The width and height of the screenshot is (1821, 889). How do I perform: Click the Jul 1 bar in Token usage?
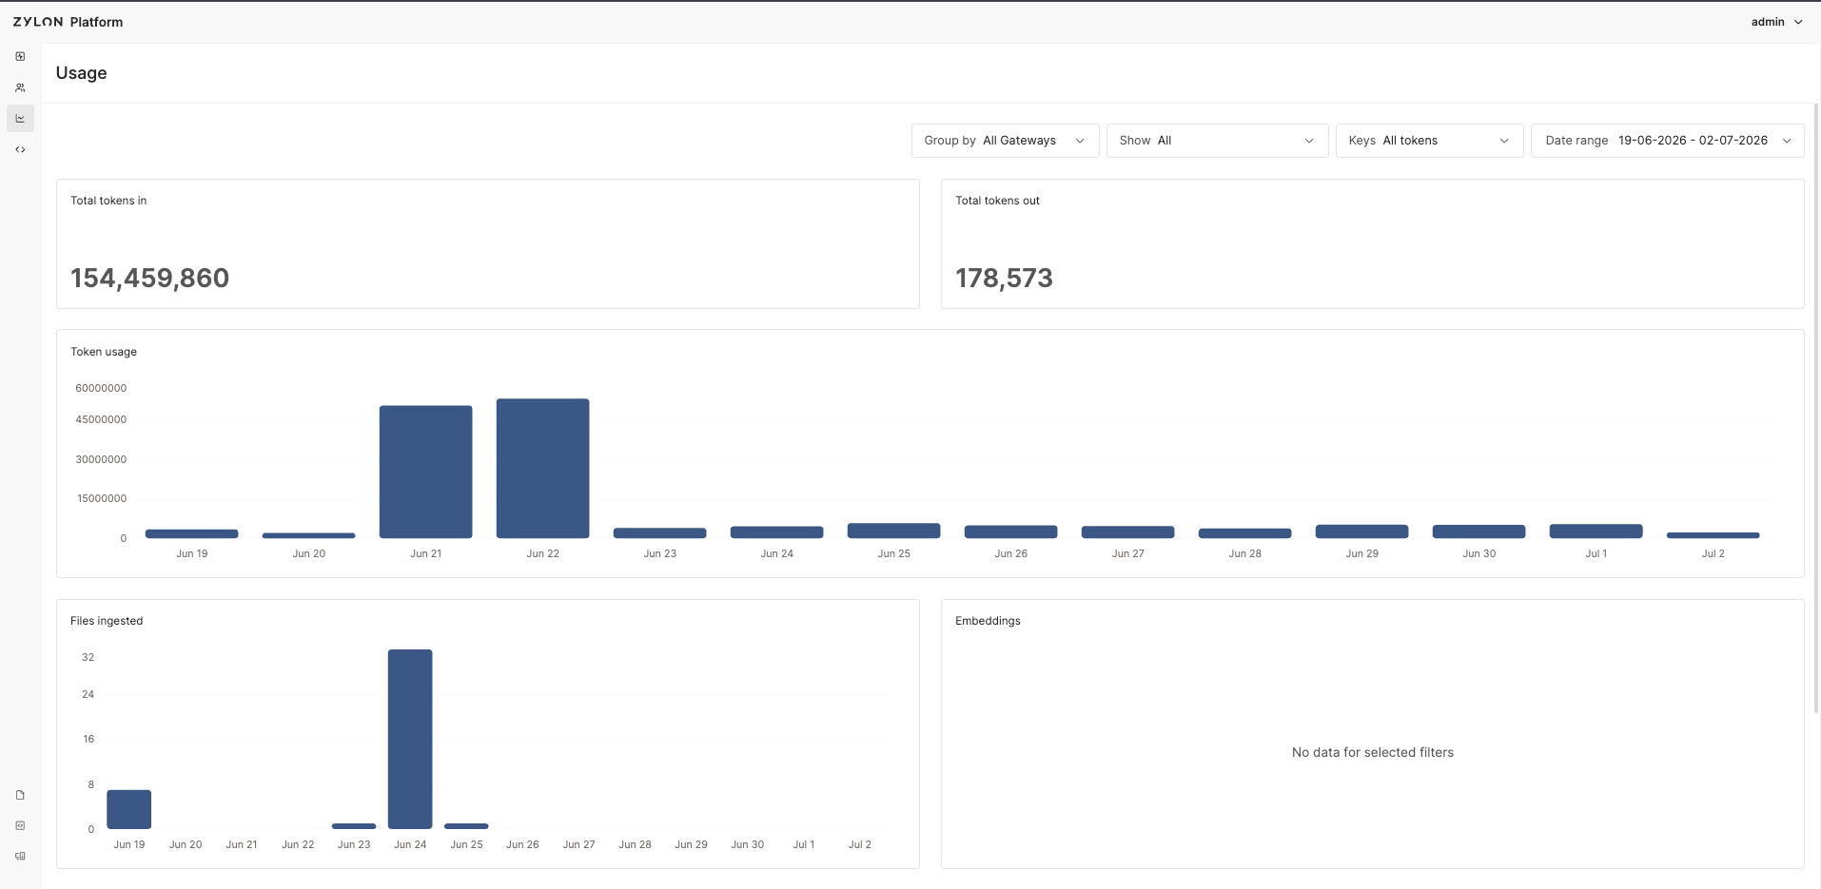coord(1596,531)
